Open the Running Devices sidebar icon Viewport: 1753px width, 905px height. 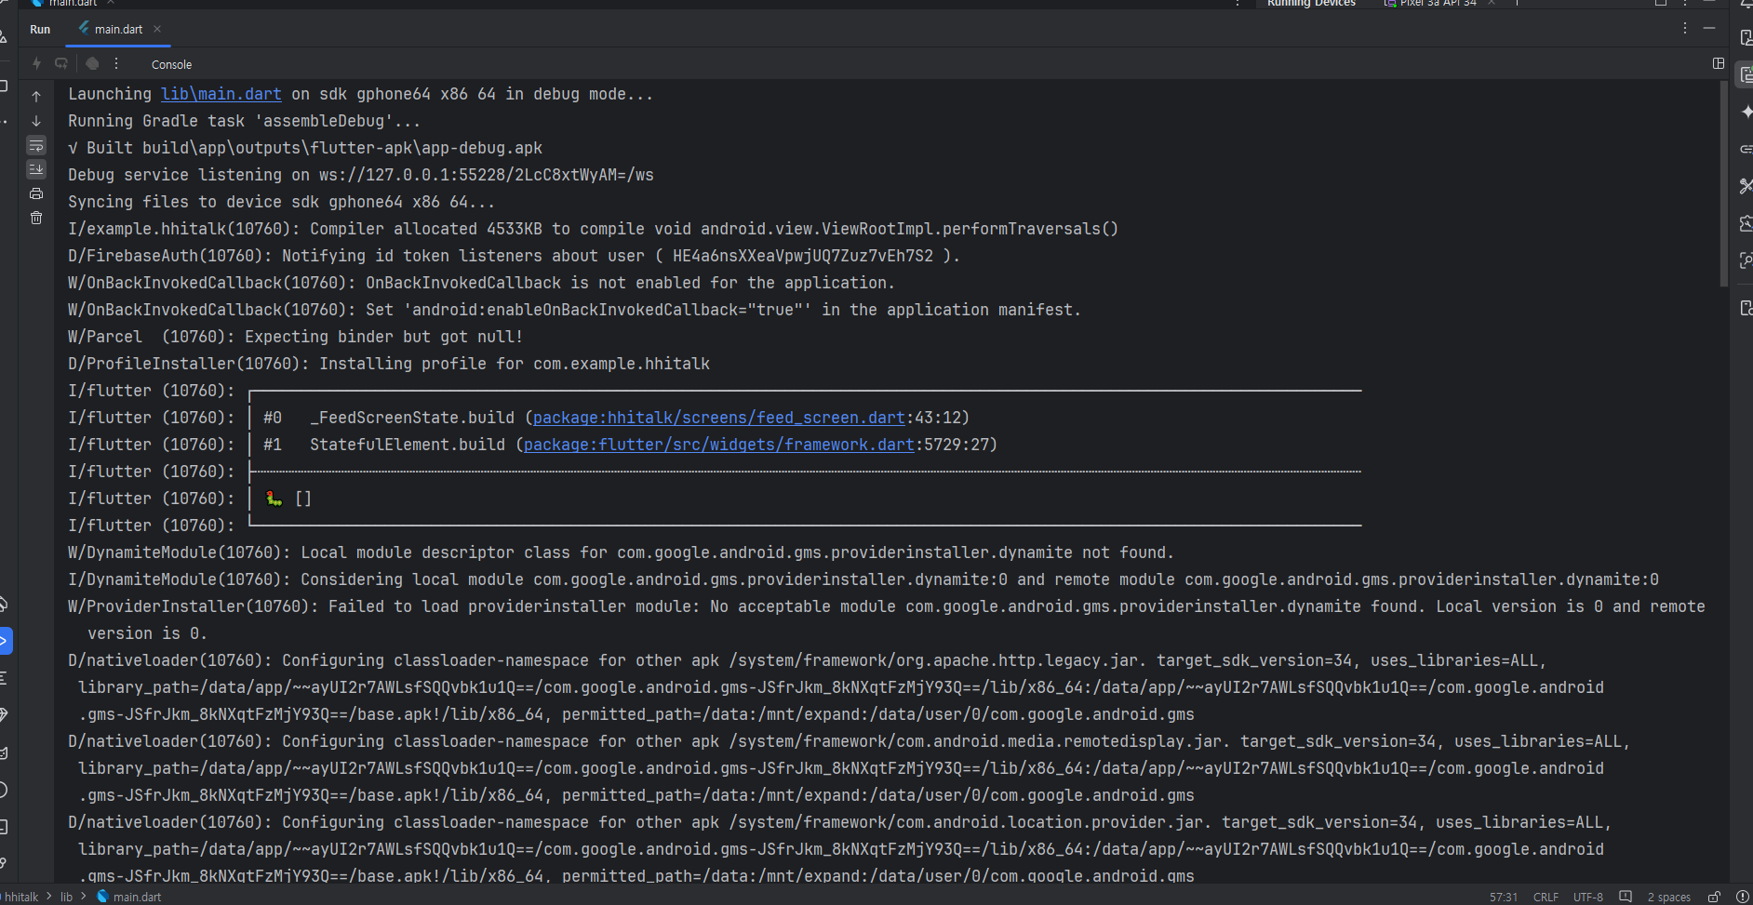[x=1746, y=74]
